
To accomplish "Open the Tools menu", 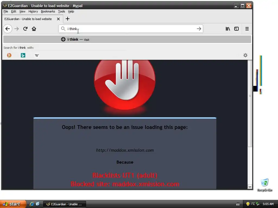I will [62, 11].
